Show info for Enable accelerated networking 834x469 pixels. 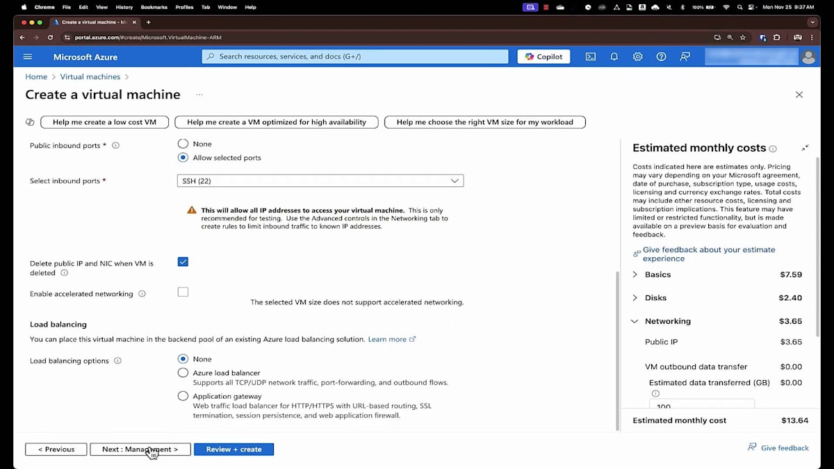[142, 294]
